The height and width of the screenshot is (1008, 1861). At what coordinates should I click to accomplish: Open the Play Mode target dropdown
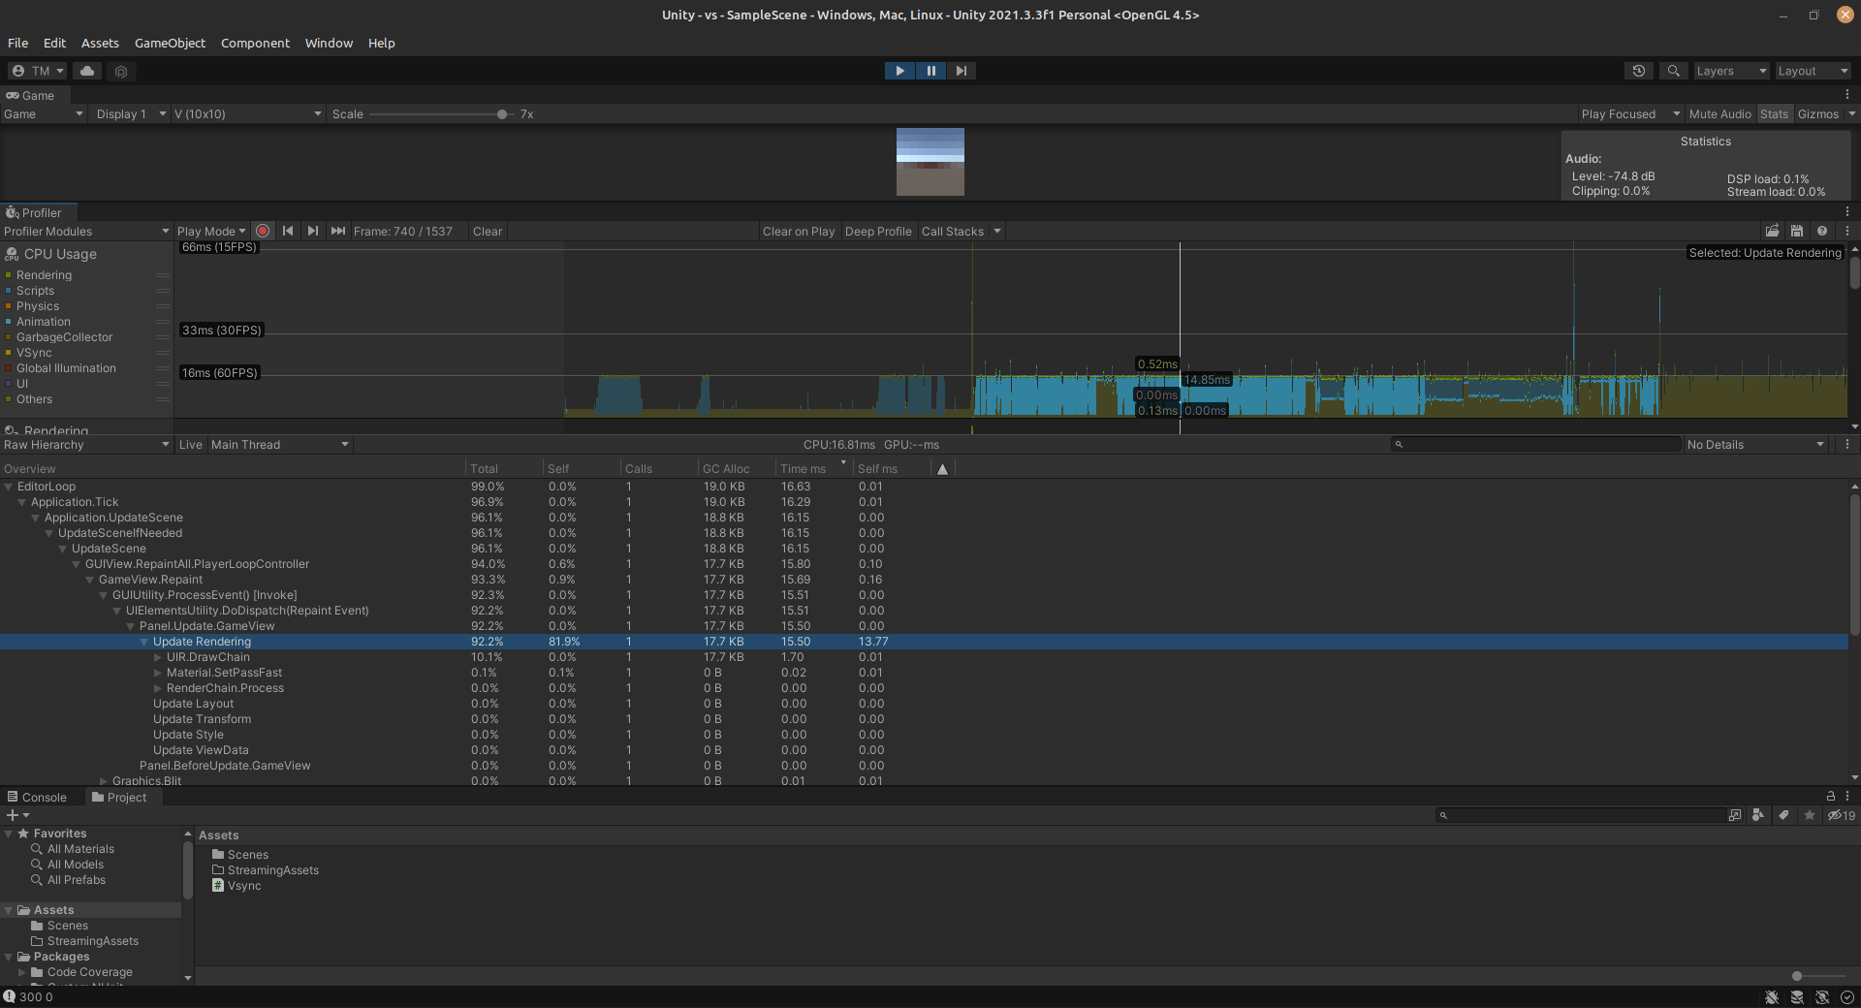pos(211,232)
